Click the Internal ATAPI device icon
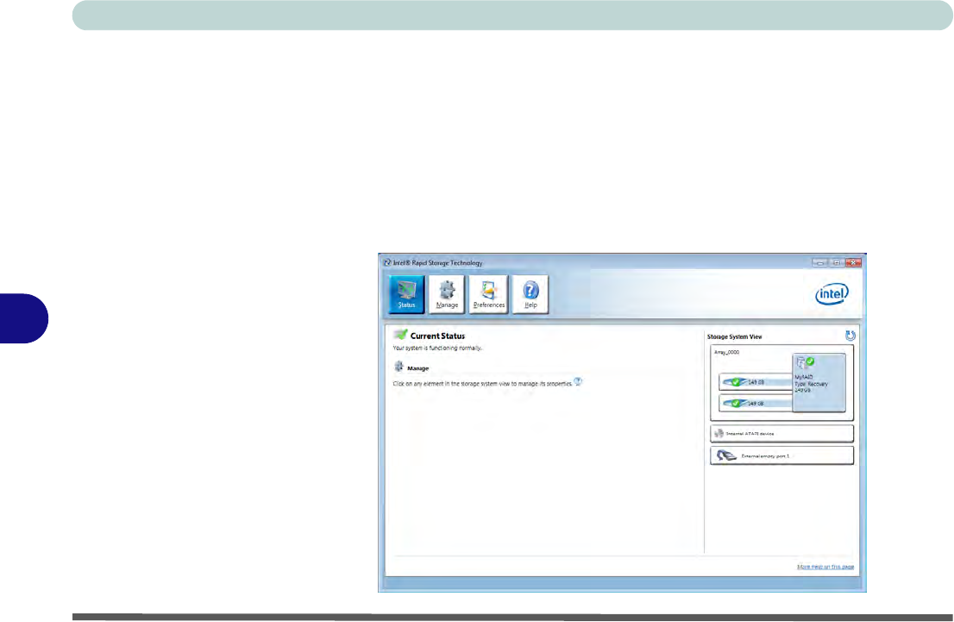954x622 pixels. click(x=719, y=433)
